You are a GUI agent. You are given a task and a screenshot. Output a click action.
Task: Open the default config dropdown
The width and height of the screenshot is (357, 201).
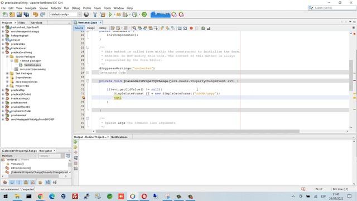pos(66,15)
